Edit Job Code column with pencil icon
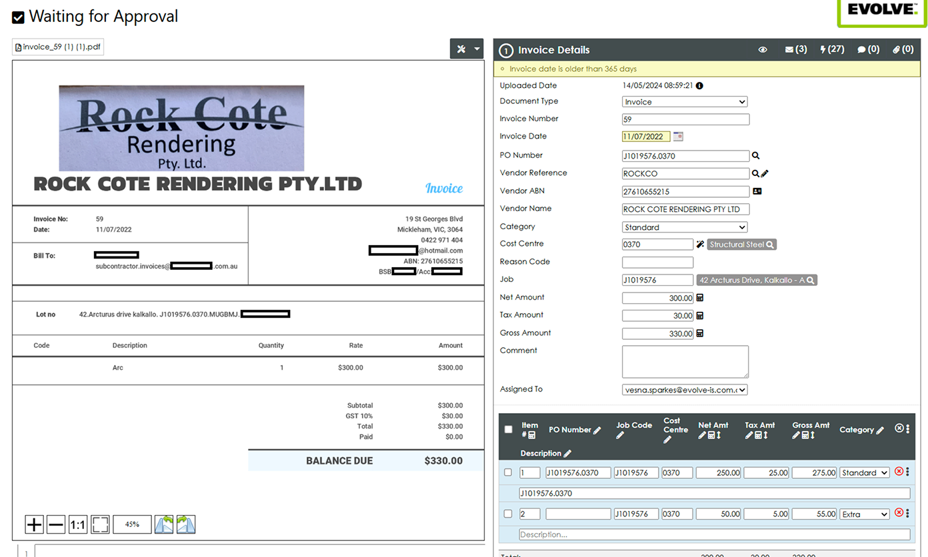 pyautogui.click(x=620, y=435)
